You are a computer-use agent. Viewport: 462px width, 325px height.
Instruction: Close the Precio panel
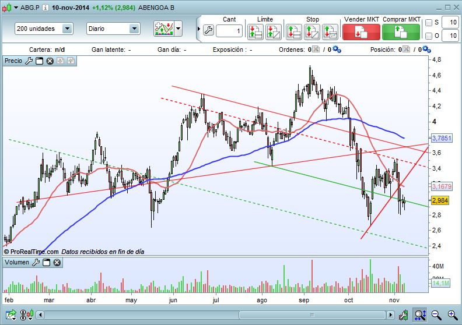pyautogui.click(x=50, y=61)
